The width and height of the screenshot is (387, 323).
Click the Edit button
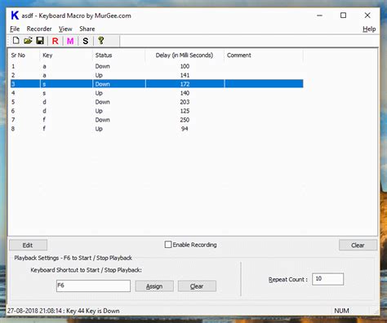point(28,246)
